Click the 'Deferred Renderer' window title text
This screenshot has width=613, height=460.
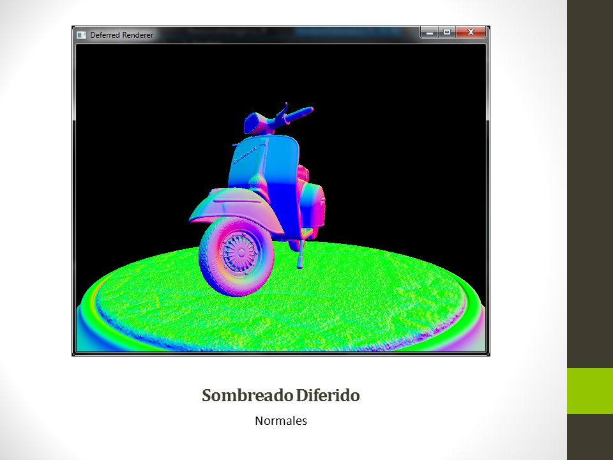point(121,34)
